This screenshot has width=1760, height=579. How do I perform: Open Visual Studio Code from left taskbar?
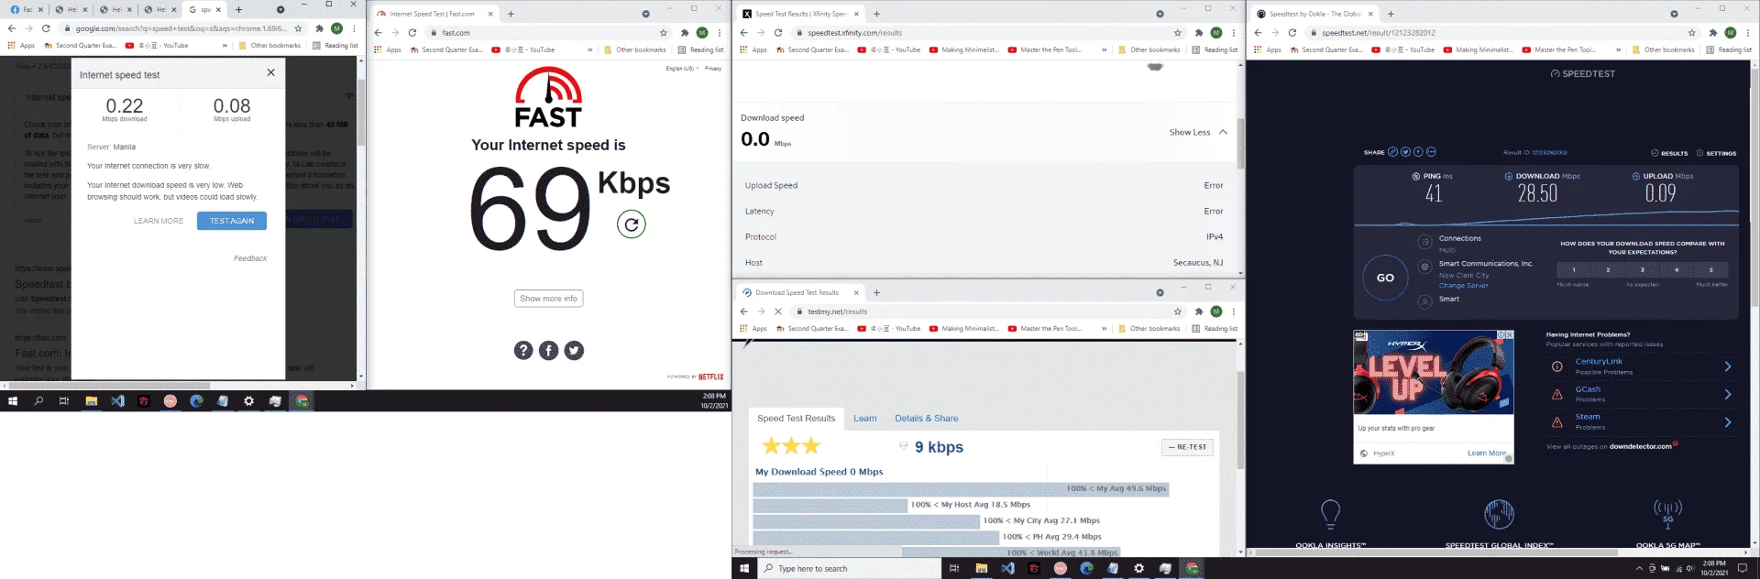coord(117,401)
